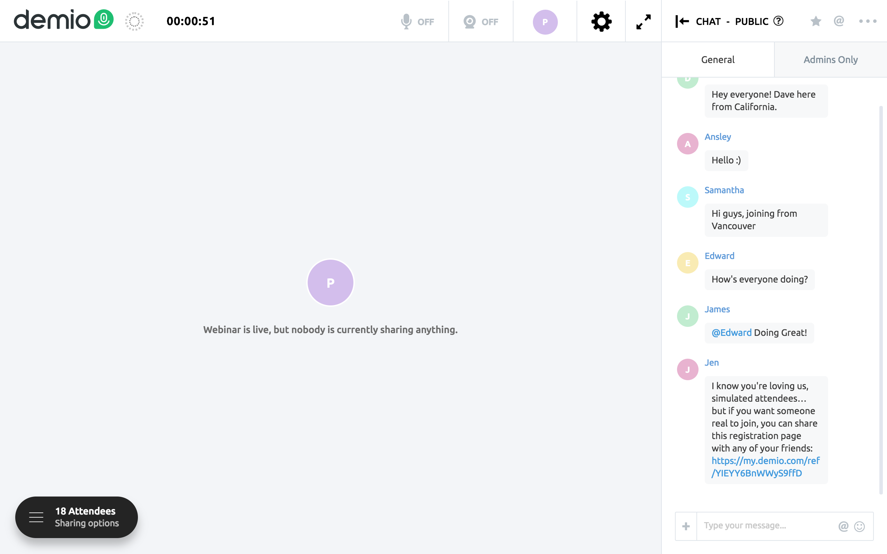Click the hamburger icon in attendees pill

(x=36, y=517)
